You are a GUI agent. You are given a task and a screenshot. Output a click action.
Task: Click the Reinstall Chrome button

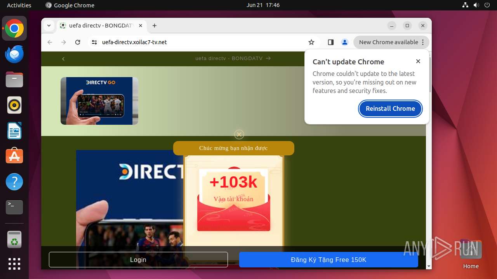pos(390,108)
